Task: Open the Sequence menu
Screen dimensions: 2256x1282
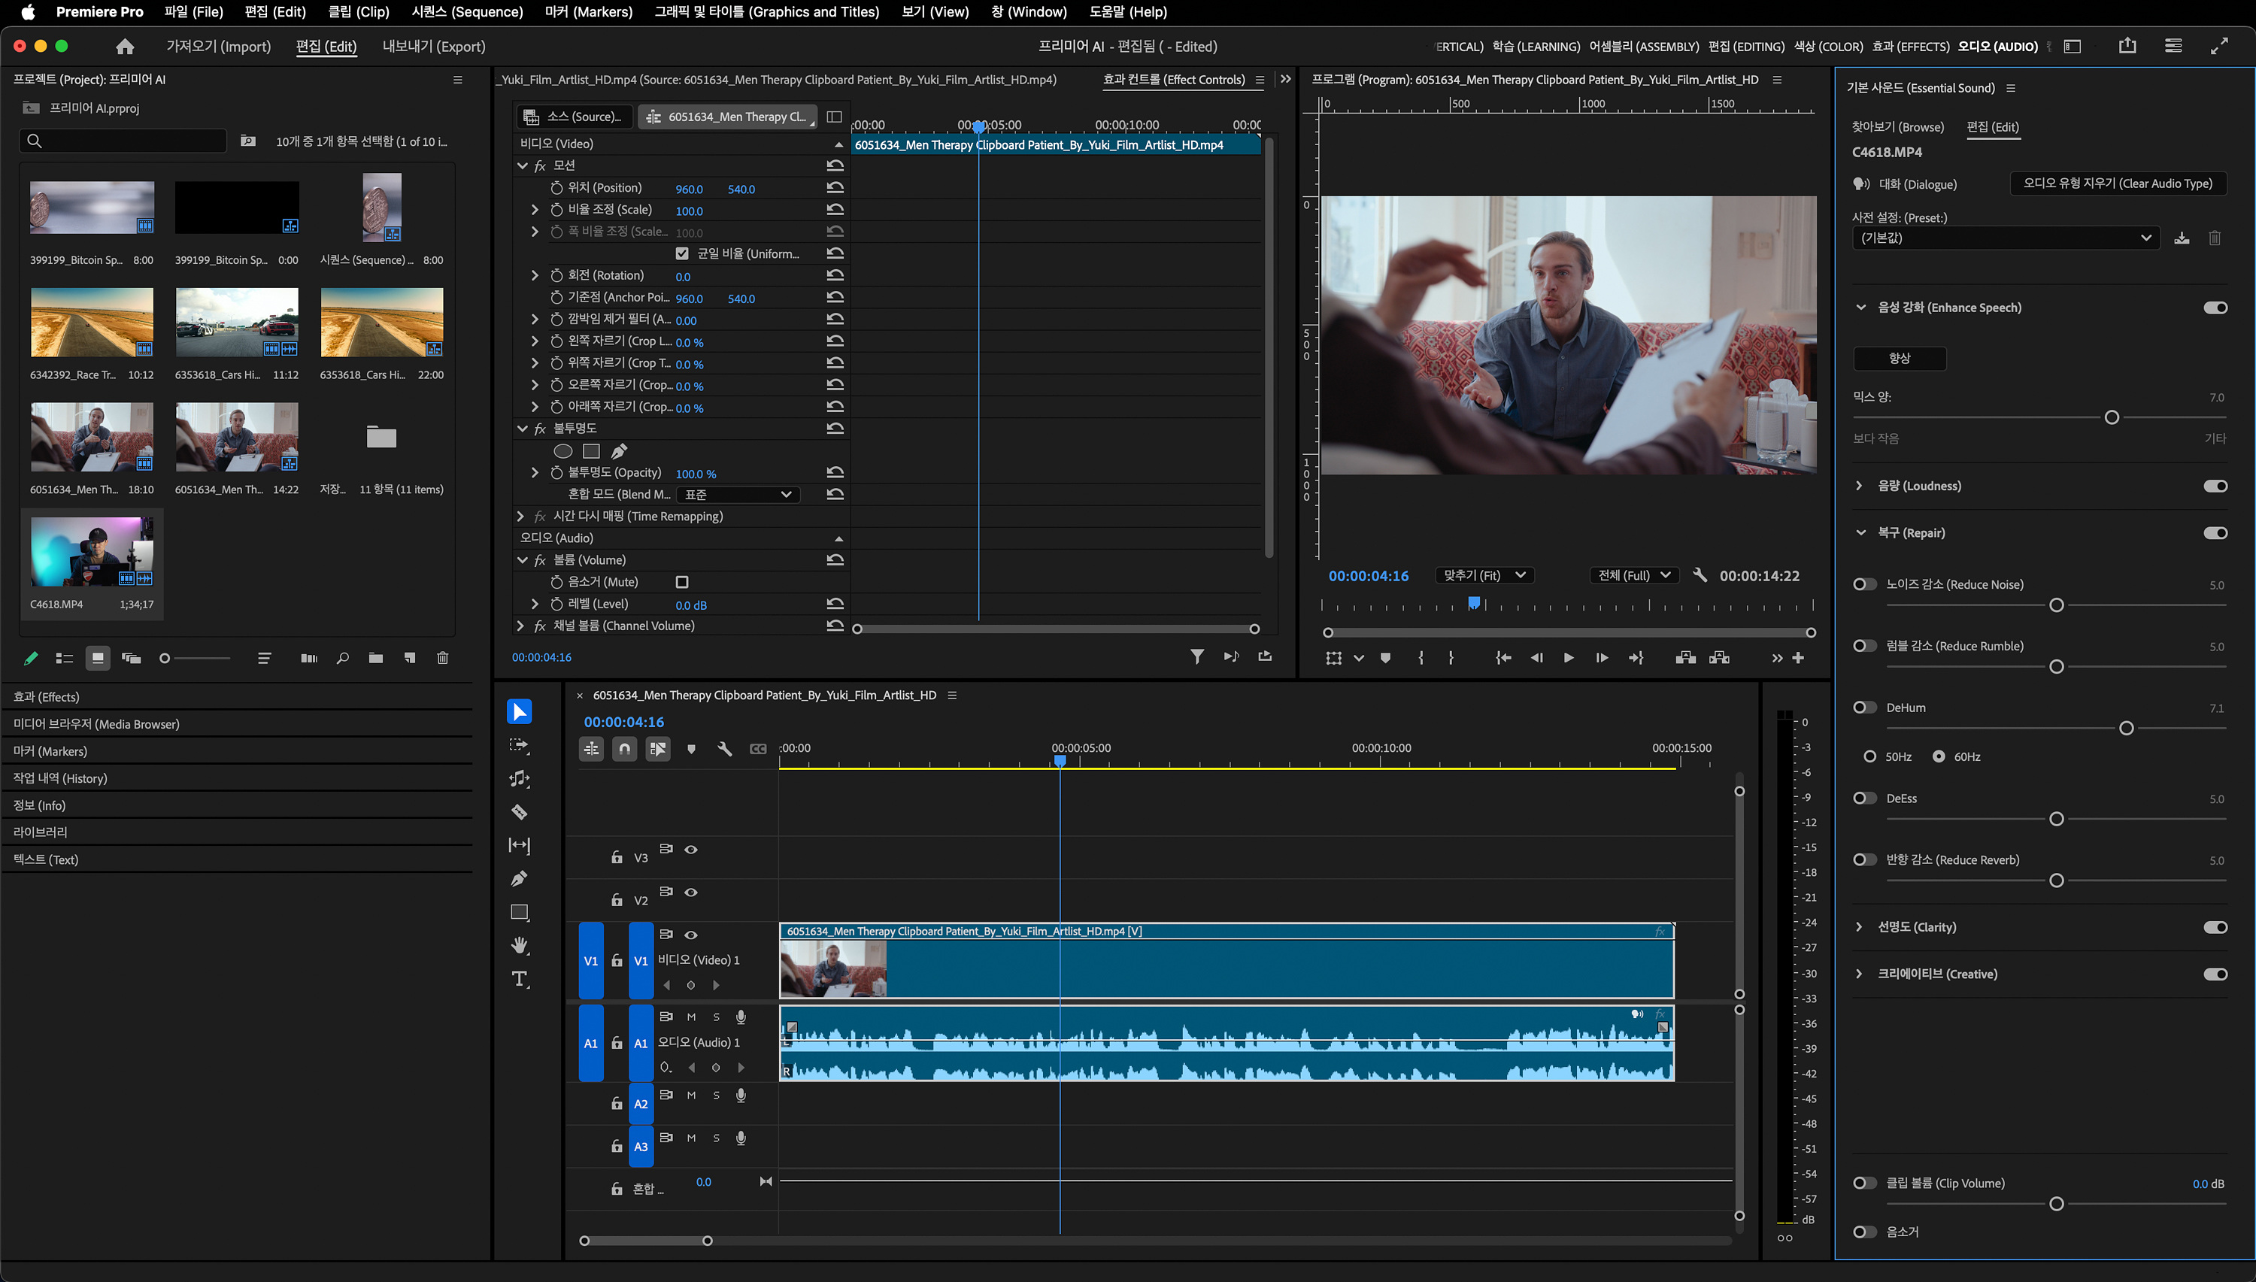Action: (x=467, y=12)
